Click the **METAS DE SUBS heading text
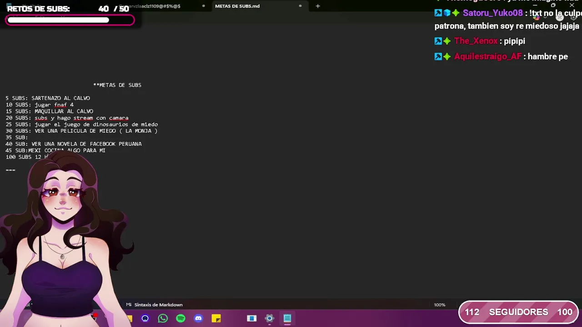Viewport: 582px width, 327px height. [x=117, y=85]
